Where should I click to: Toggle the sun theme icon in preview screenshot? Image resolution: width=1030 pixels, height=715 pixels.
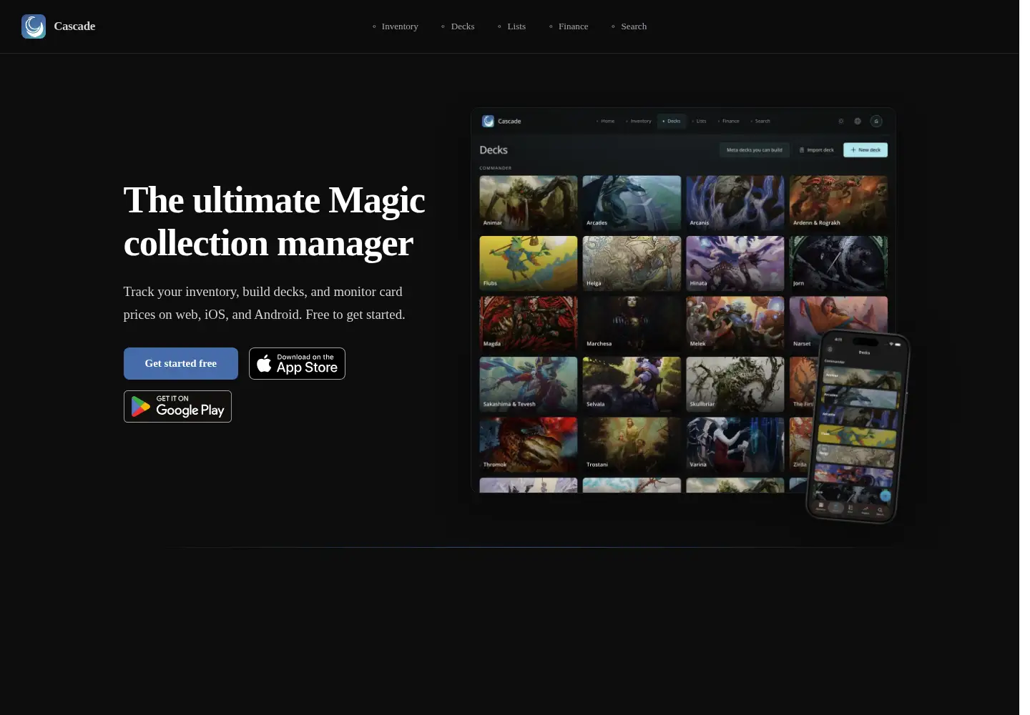(841, 121)
